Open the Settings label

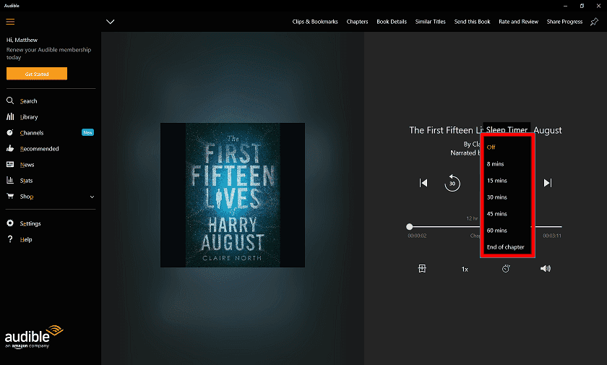pos(30,223)
